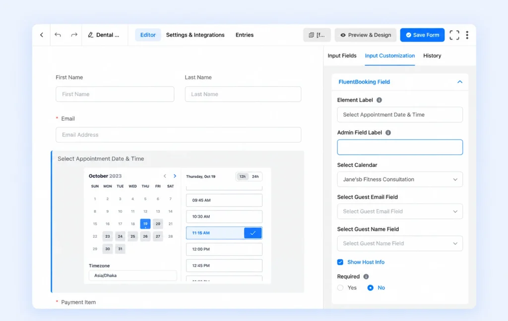Select October 31 on the calendar

tap(120, 249)
